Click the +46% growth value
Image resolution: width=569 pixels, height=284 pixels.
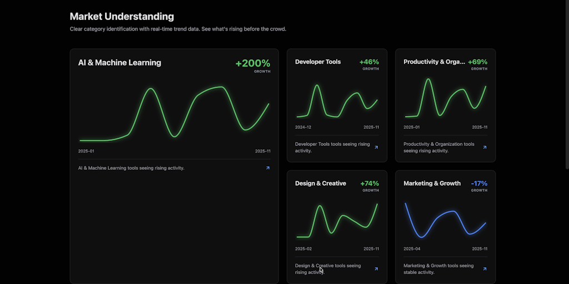click(369, 62)
